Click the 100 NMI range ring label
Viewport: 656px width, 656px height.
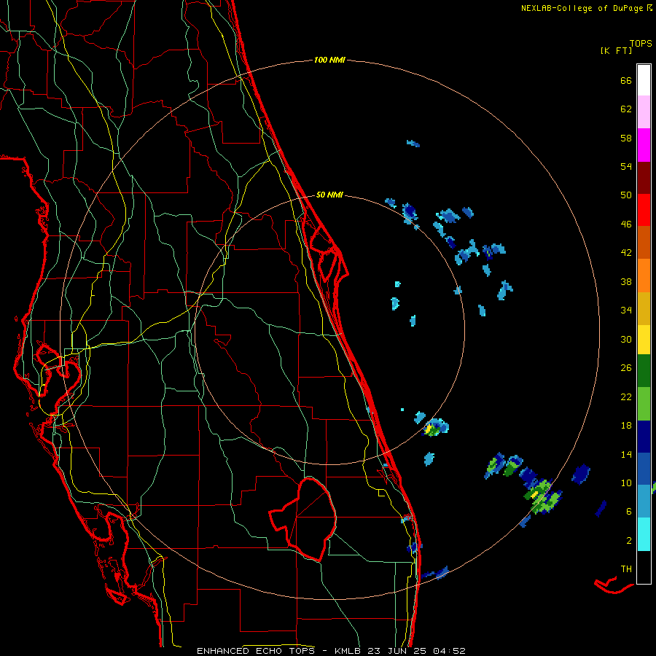[329, 60]
